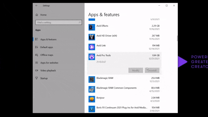Screen dimensions: 208x117
Task: Click Blackmagic RAW Common Components icon
Action: [x=92, y=89]
